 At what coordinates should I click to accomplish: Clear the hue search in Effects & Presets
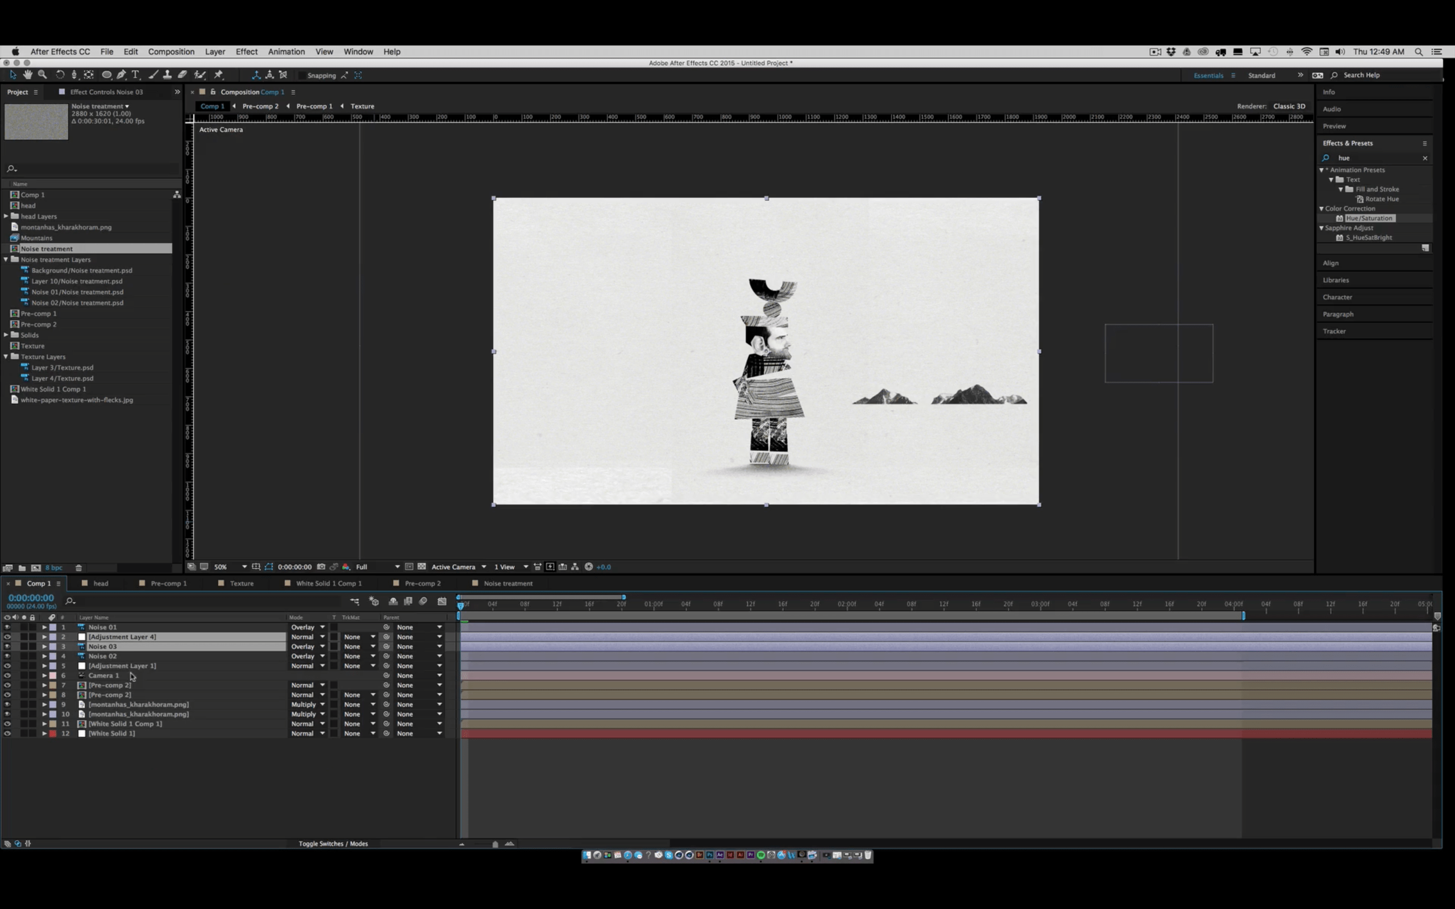[1424, 158]
